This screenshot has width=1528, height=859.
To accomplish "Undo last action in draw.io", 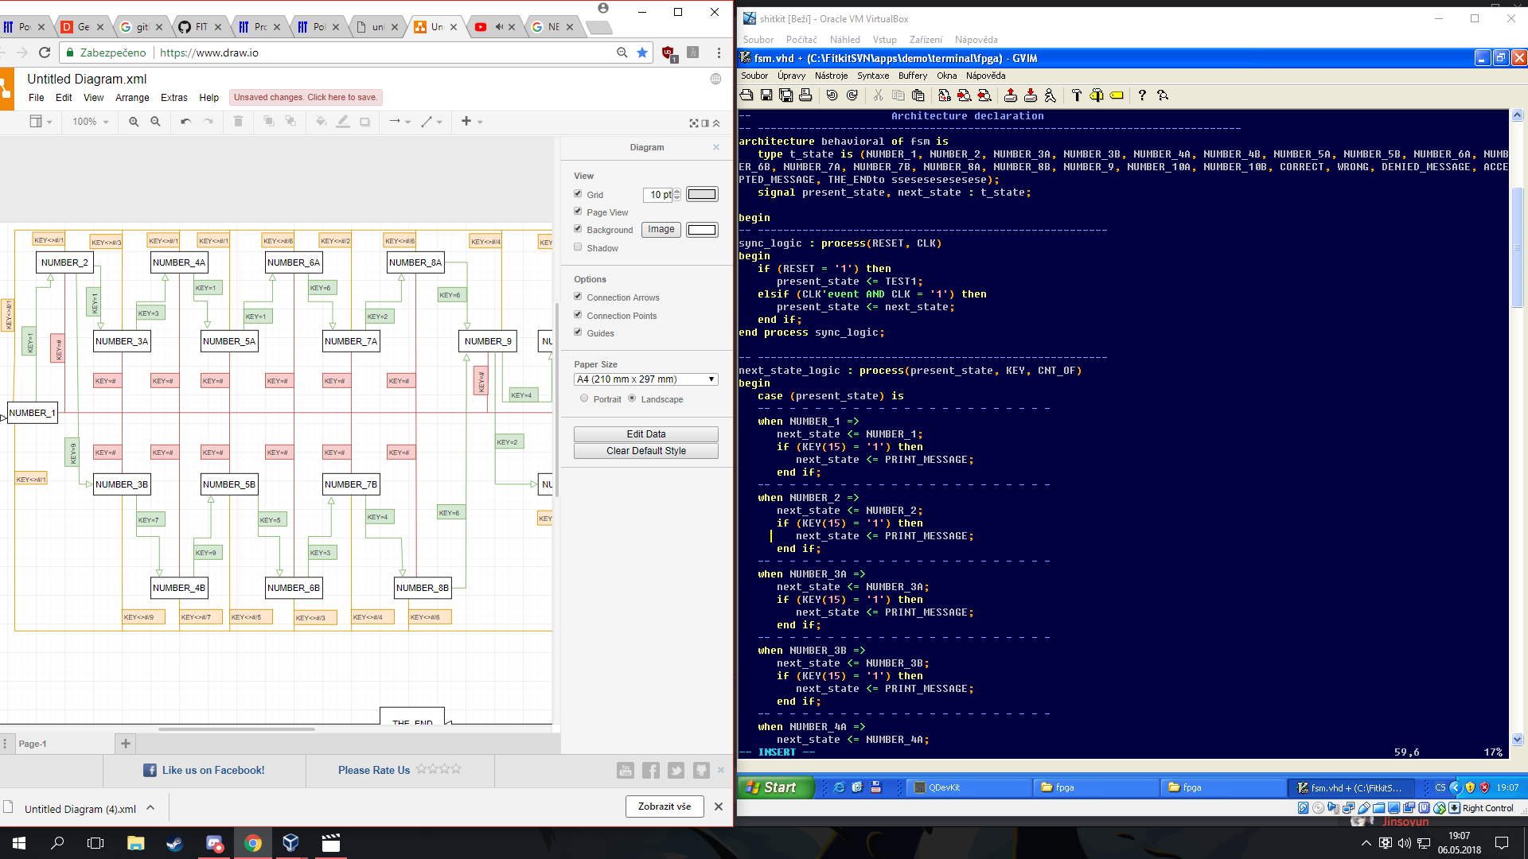I will pos(185,122).
